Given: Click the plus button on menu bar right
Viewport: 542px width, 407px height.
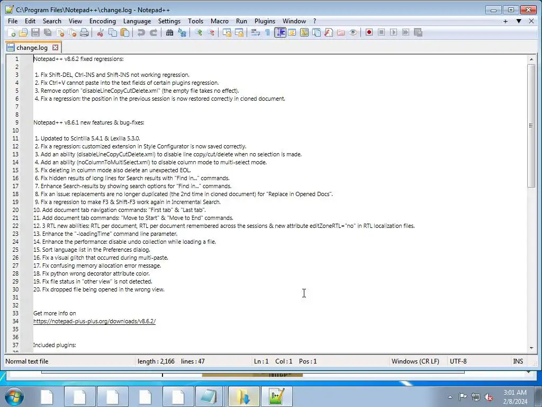Looking at the screenshot, I should [505, 21].
